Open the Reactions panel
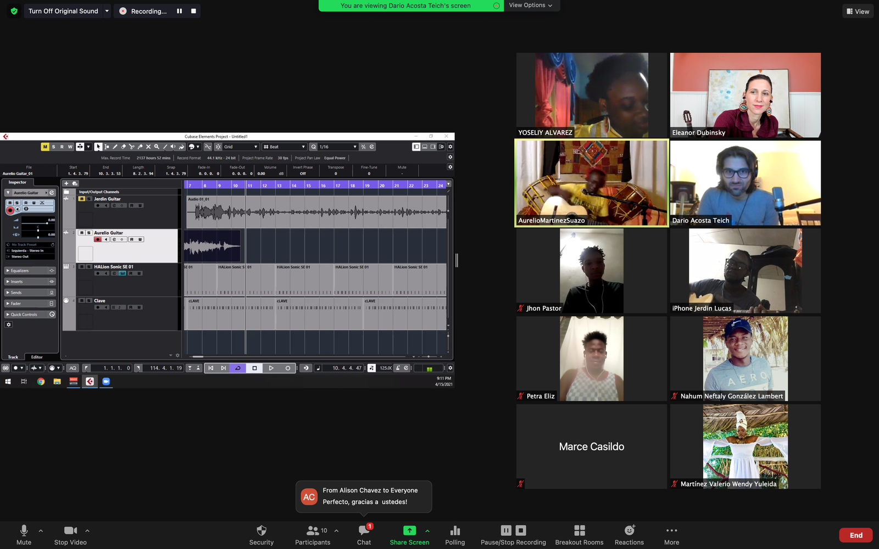Screen dimensions: 879x549 (x=629, y=535)
